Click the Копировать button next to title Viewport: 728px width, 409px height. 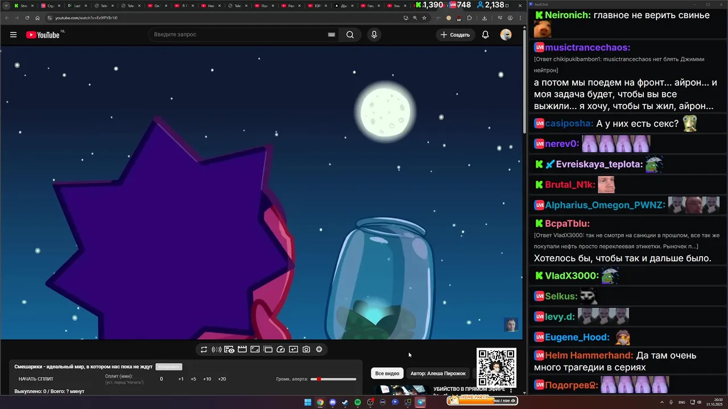click(x=169, y=367)
